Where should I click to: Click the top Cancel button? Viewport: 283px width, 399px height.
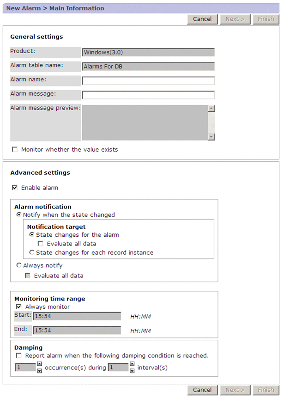202,19
